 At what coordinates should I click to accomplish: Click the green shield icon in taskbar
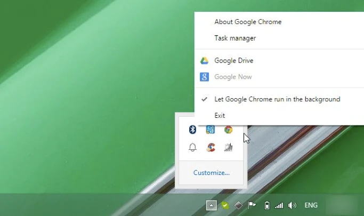pos(225,205)
